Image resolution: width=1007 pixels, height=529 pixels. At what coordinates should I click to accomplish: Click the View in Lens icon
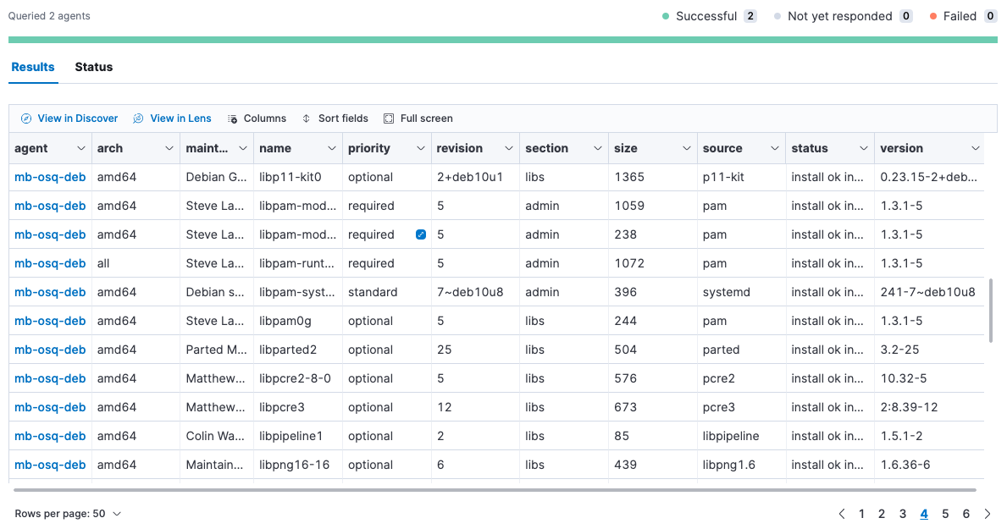(x=139, y=118)
